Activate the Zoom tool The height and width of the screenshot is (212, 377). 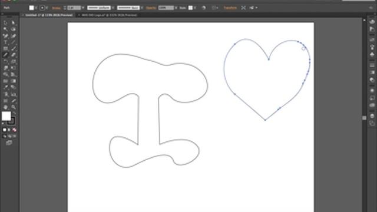pyautogui.click(x=13, y=107)
